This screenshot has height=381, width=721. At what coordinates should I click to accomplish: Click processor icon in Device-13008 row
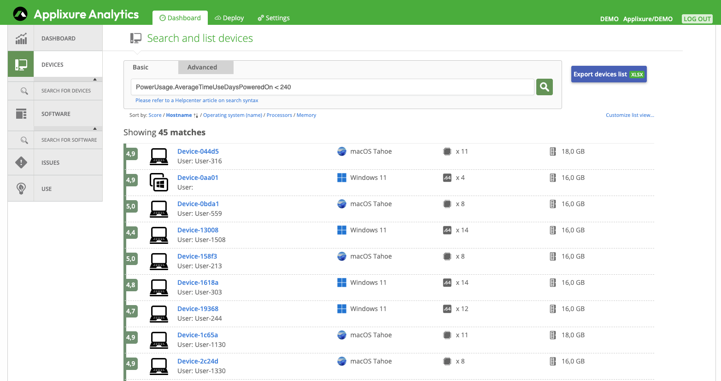(x=447, y=230)
